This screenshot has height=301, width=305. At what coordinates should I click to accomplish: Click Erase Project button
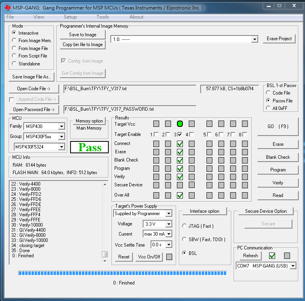[x=279, y=39]
